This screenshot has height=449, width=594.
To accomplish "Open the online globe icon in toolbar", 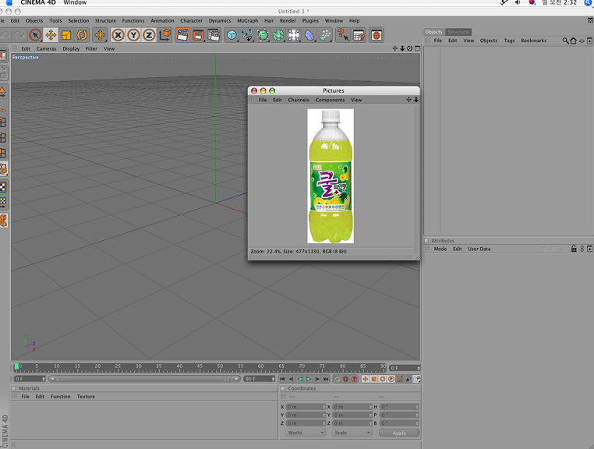I will (377, 35).
